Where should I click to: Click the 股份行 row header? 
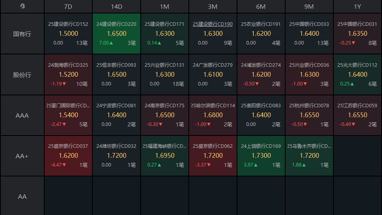[22, 75]
